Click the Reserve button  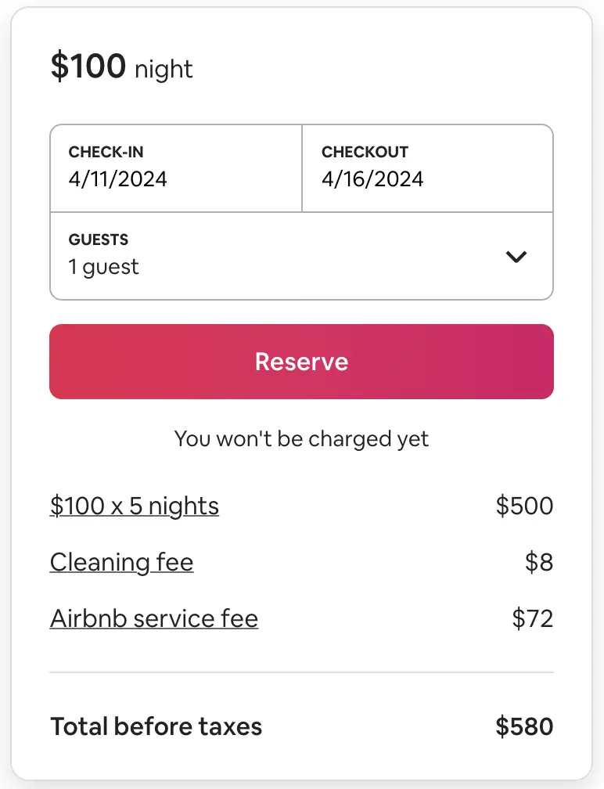coord(301,362)
